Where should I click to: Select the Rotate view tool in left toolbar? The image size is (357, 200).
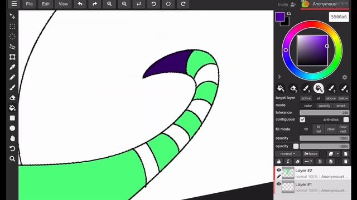pyautogui.click(x=12, y=148)
